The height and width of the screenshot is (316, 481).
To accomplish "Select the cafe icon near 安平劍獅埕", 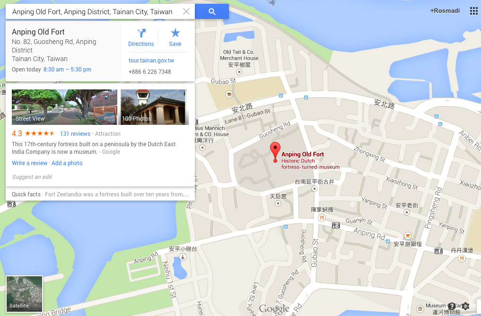I will pos(407,236).
